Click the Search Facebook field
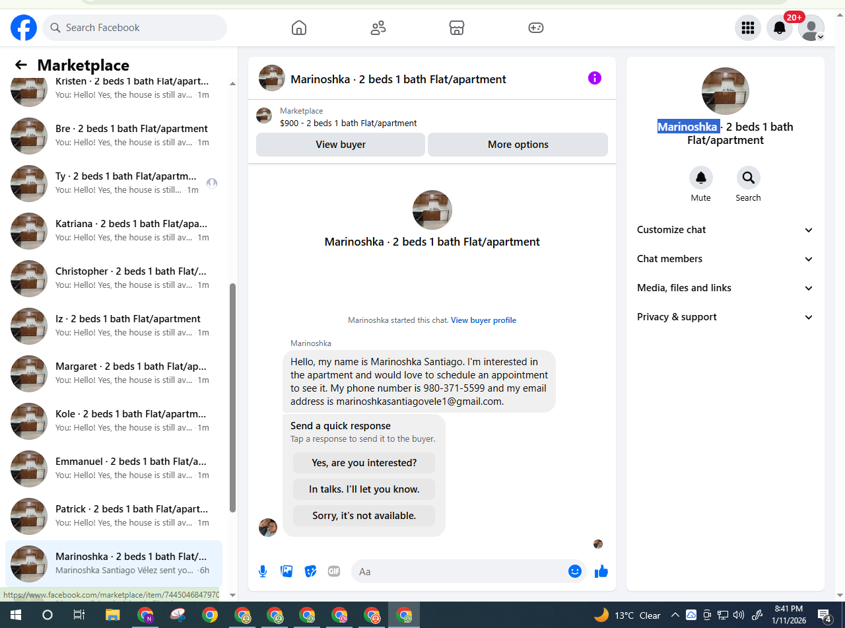 click(x=135, y=28)
